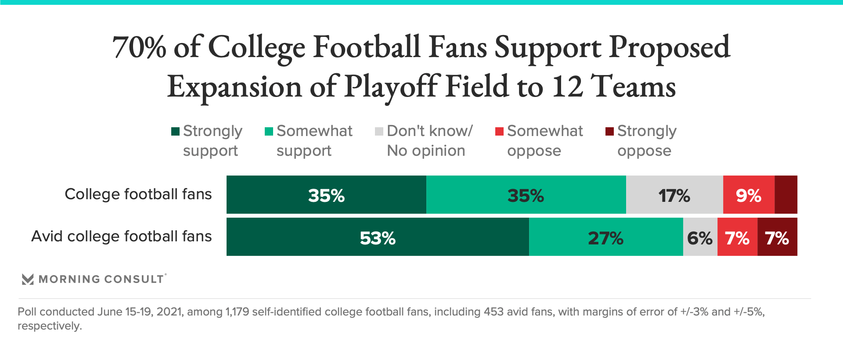The width and height of the screenshot is (843, 337).
Task: Click the 35% somewhat support bar segment
Action: pyautogui.click(x=526, y=195)
